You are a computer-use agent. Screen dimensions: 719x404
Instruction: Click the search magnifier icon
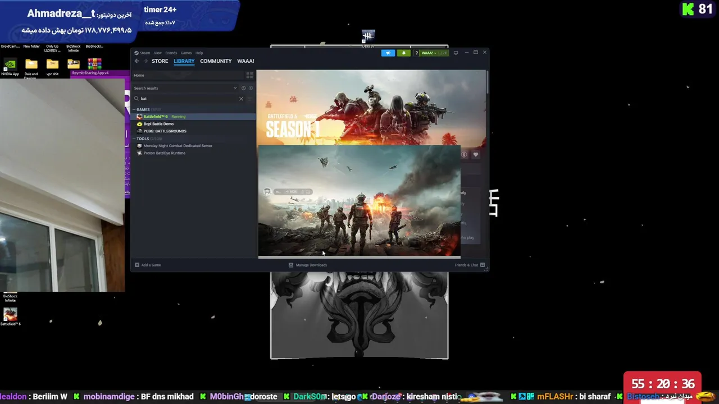coord(136,99)
